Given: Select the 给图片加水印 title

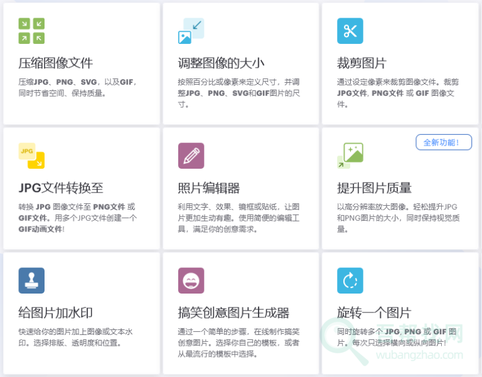Looking at the screenshot, I should pos(56,313).
